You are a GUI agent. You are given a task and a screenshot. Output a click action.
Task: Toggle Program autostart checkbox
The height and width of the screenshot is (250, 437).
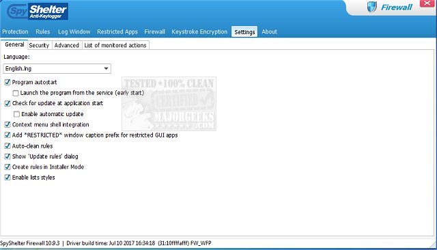pos(8,82)
